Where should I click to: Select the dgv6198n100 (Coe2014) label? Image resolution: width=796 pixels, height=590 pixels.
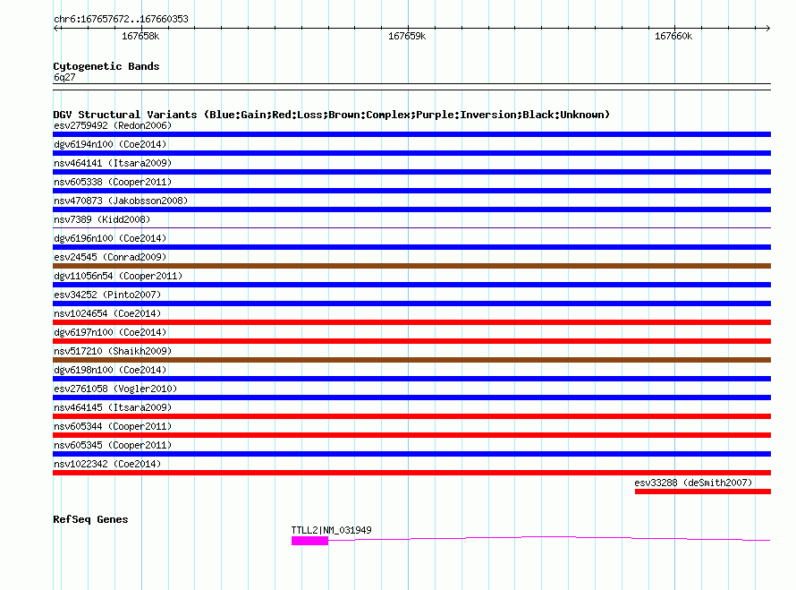point(110,370)
